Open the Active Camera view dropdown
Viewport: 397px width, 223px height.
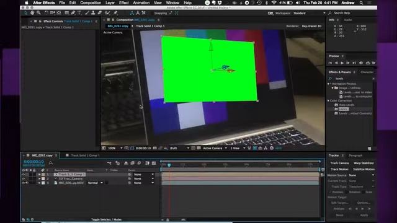215,148
